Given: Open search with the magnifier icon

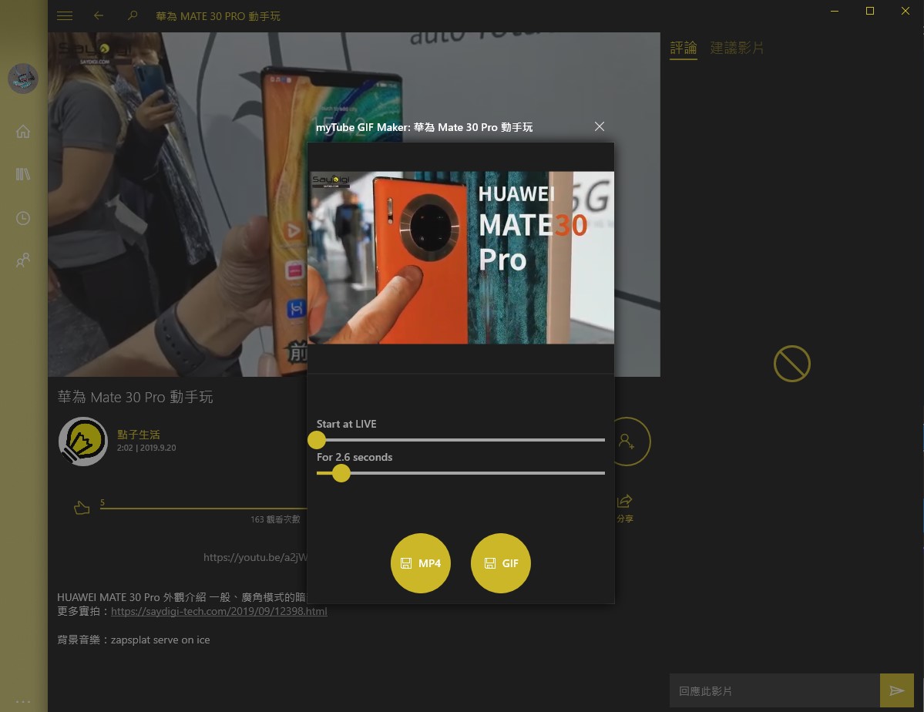Looking at the screenshot, I should click(x=133, y=16).
